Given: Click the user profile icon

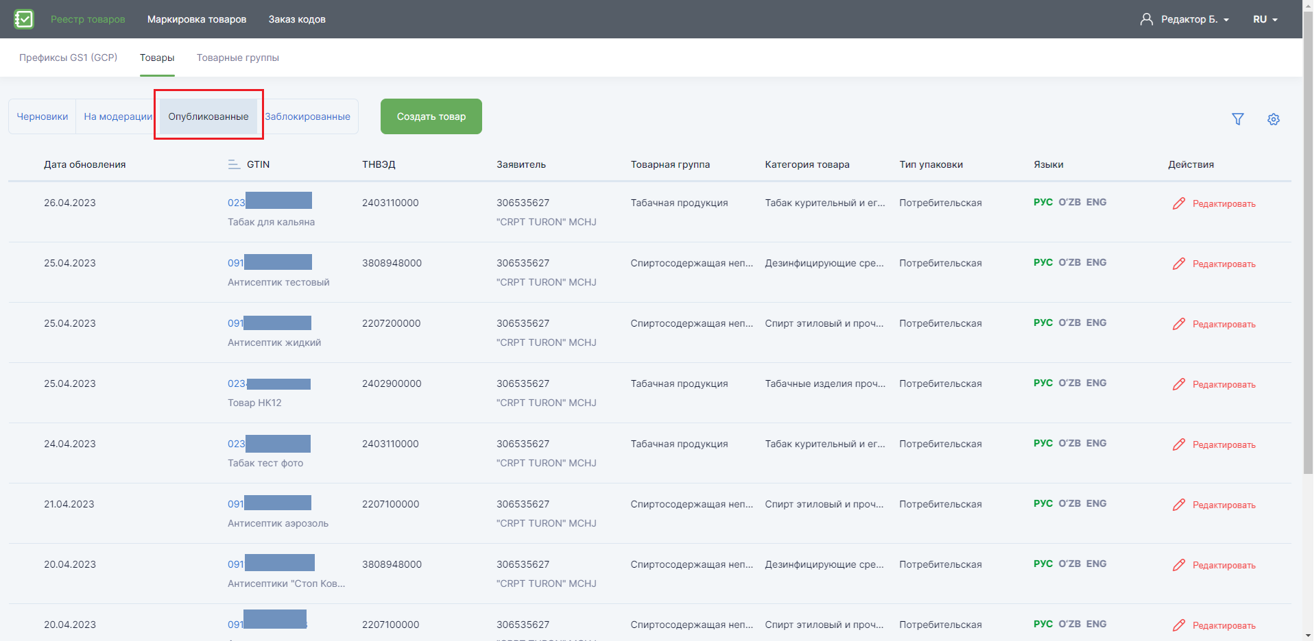Looking at the screenshot, I should click(1147, 19).
